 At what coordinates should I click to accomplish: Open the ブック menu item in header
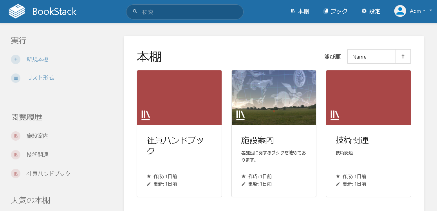point(336,11)
